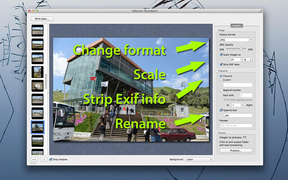This screenshot has height=180, width=288.
Task: Select the topmost thumbnail in the list
Action: [x=37, y=31]
